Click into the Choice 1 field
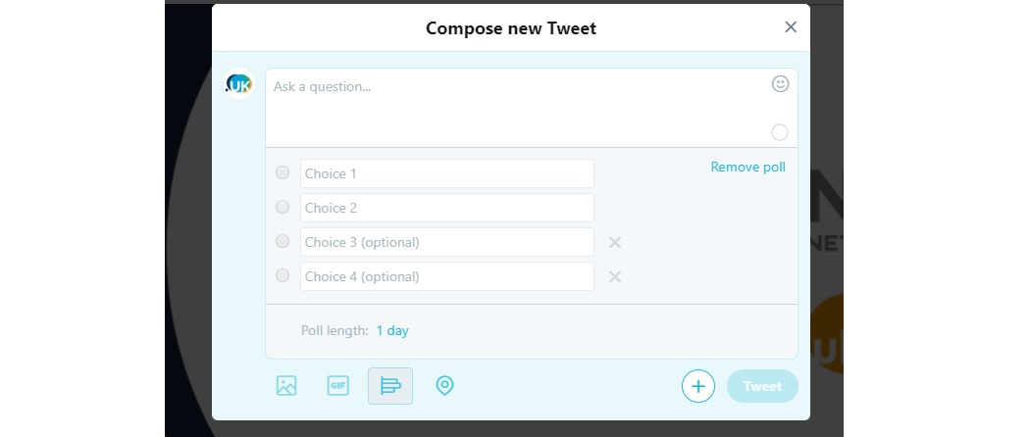 pos(447,173)
